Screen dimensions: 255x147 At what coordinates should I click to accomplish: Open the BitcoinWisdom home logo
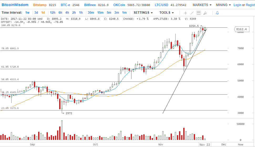(15, 5)
